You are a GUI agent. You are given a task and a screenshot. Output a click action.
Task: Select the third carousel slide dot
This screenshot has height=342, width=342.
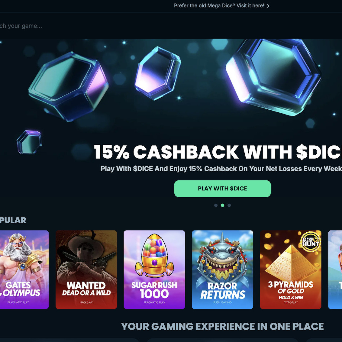point(229,205)
